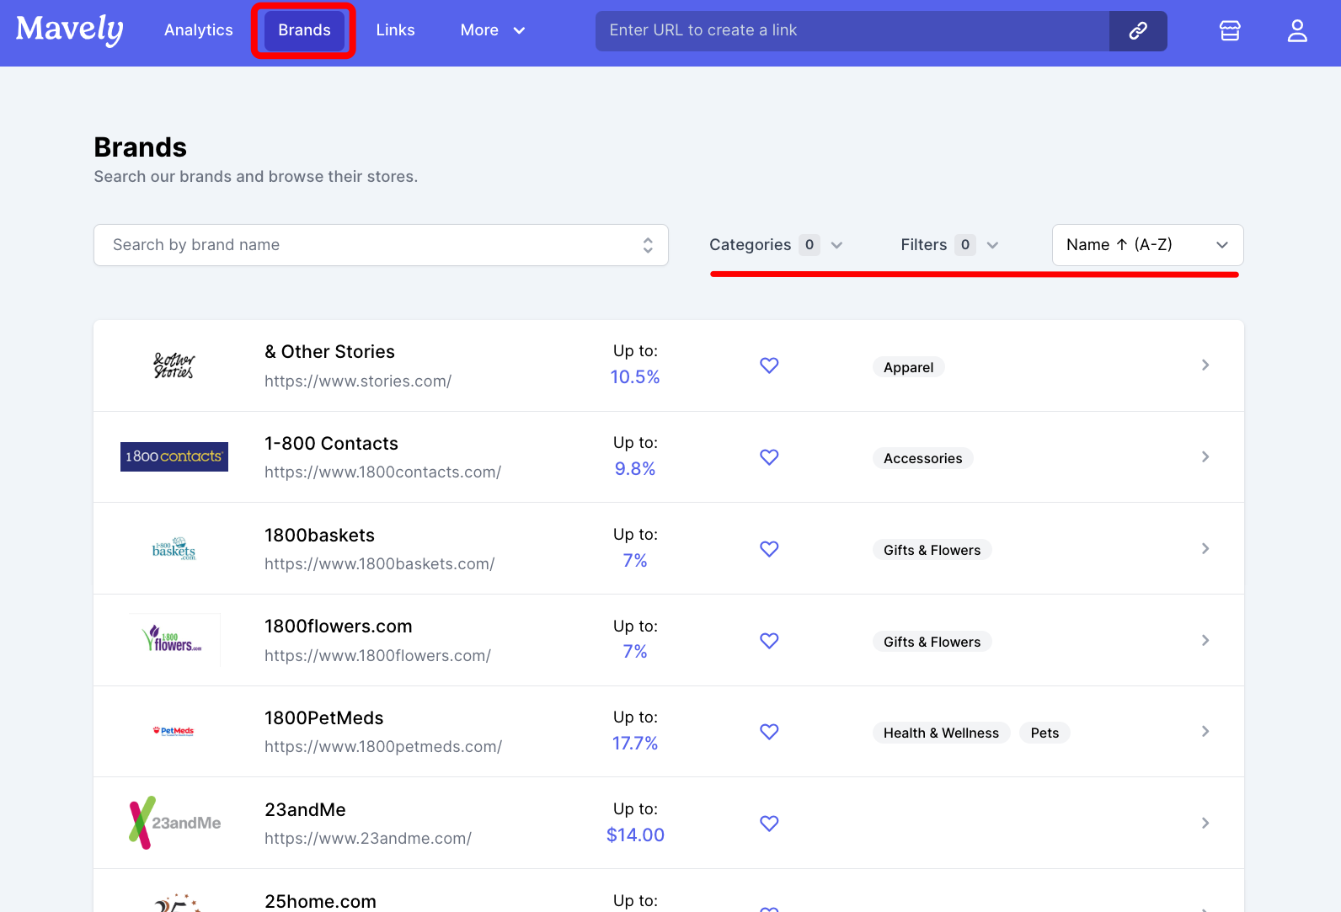Click the Enter URL input field
Screen dimensions: 1341x912
(851, 31)
